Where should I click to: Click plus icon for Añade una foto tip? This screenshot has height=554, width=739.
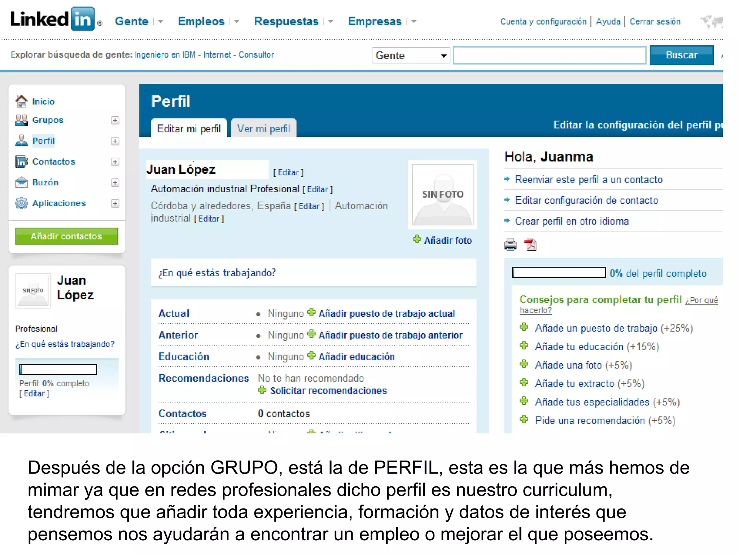524,364
